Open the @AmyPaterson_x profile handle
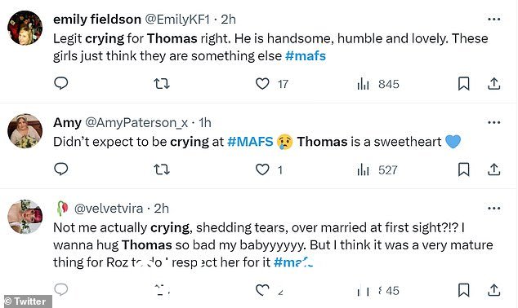 point(136,123)
